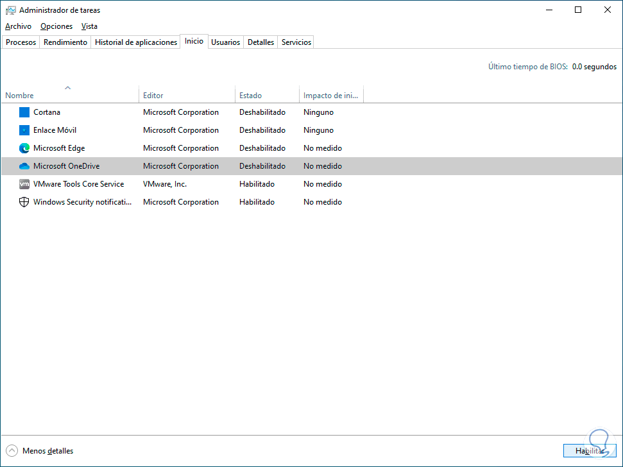Select the Enlace Móvil row name
The image size is (623, 467).
(x=55, y=130)
